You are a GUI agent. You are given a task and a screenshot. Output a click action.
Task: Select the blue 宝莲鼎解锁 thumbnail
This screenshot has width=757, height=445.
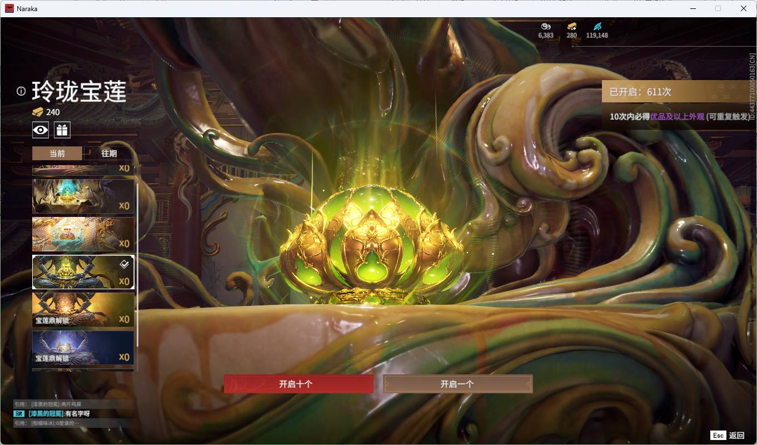pos(83,348)
